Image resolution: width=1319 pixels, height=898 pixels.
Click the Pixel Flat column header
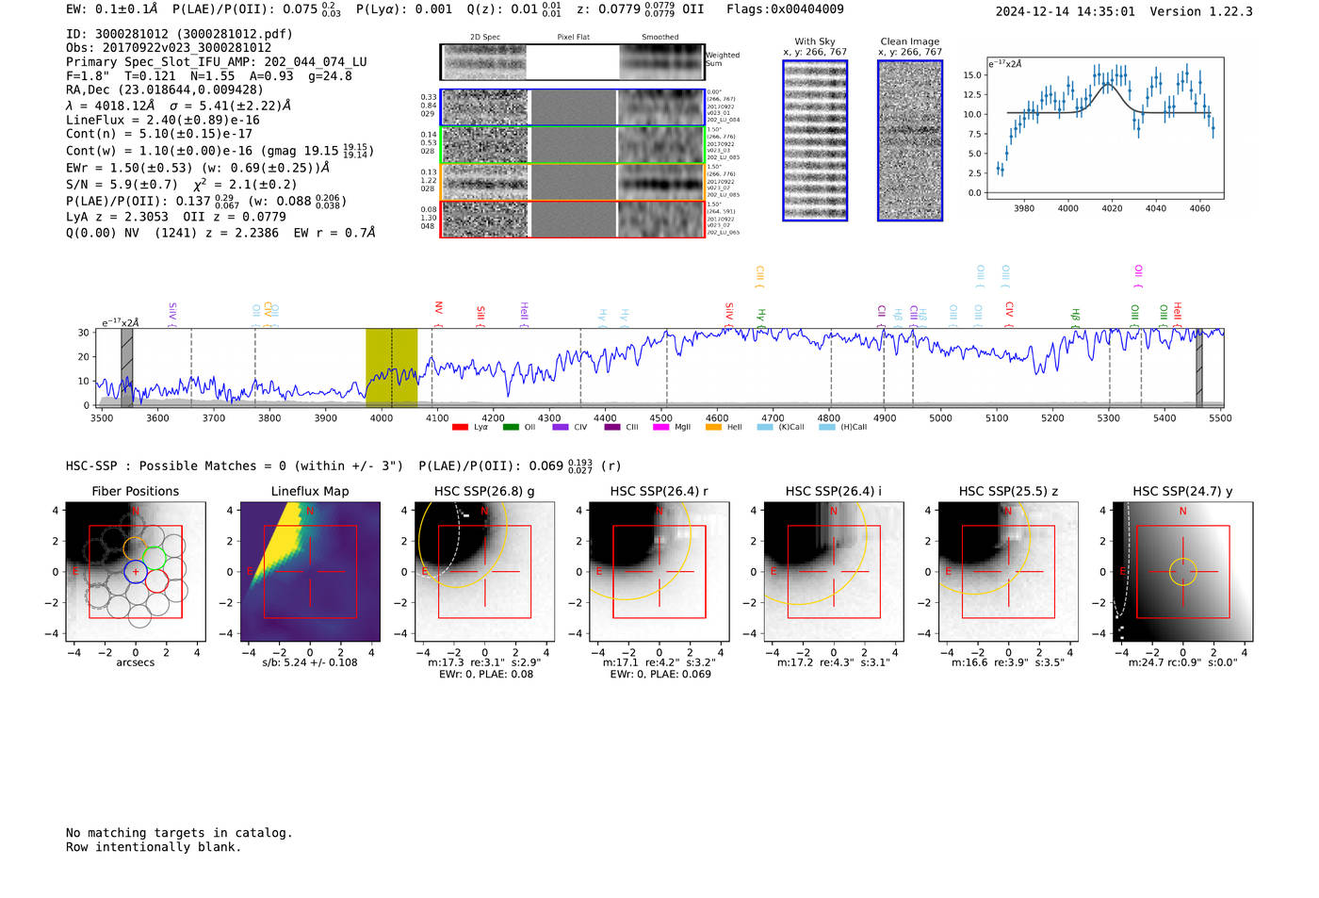coord(574,38)
